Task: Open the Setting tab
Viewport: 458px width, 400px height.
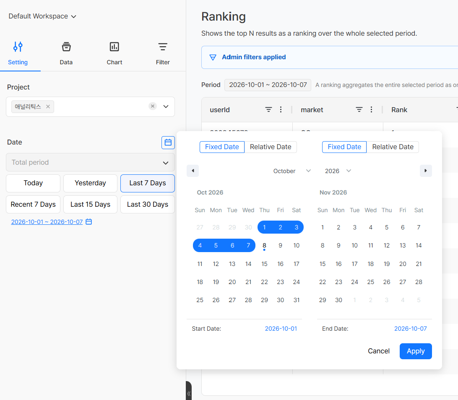Action: [18, 53]
